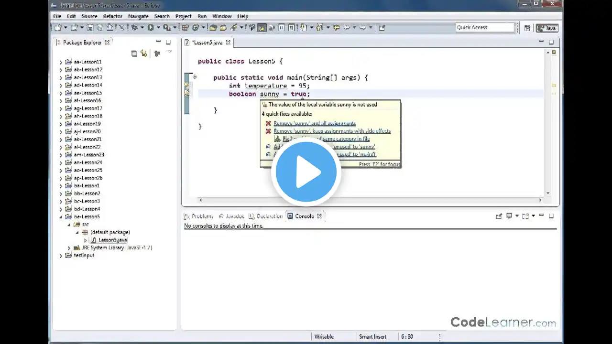Expand the aa-Lesson11 project tree node

pyautogui.click(x=61, y=62)
